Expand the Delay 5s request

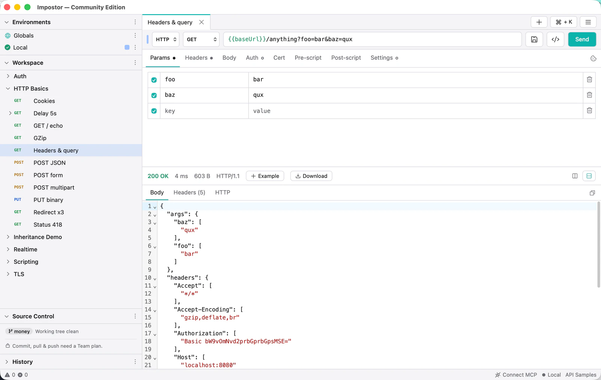pos(10,113)
